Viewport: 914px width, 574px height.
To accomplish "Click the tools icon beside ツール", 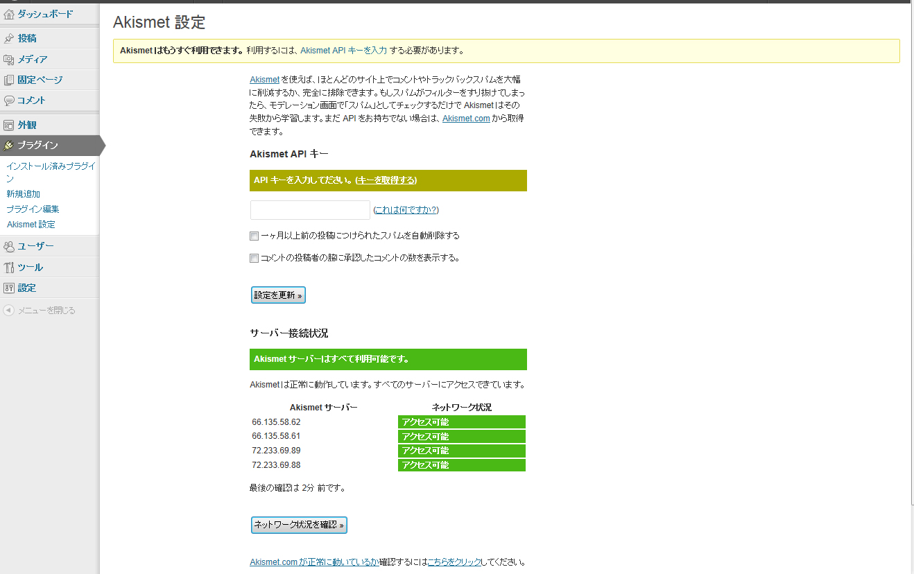I will click(x=9, y=268).
